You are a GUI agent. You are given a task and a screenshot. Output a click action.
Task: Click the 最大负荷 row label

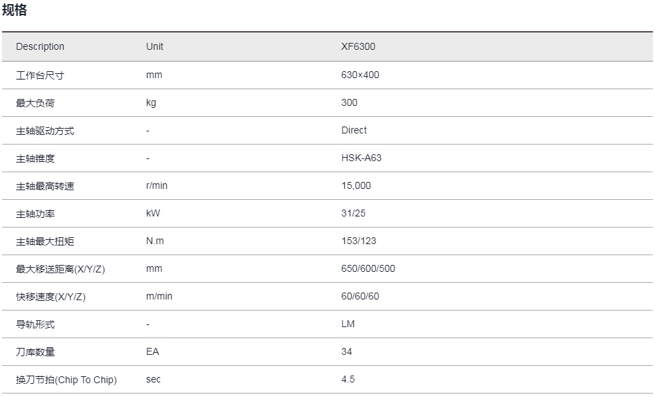point(35,102)
